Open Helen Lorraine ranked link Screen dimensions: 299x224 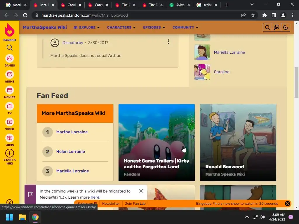pos(71,151)
